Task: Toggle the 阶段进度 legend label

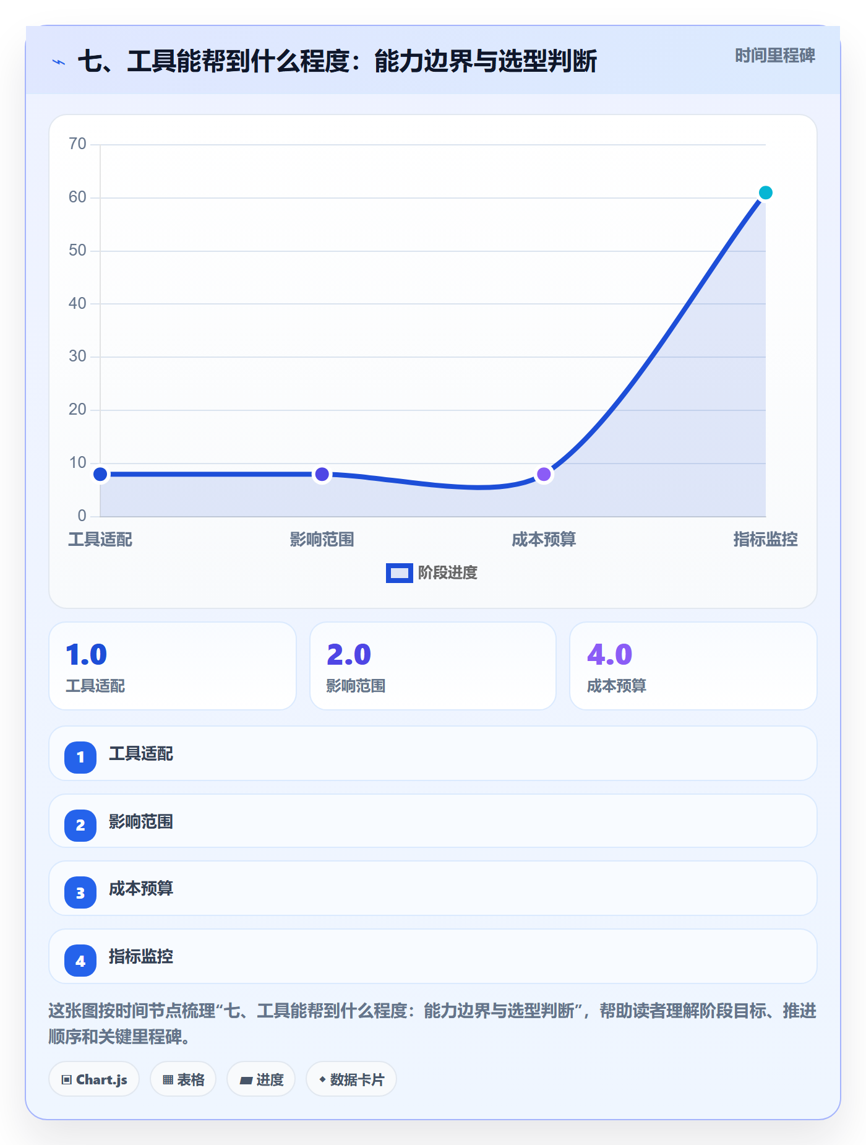Action: (448, 573)
